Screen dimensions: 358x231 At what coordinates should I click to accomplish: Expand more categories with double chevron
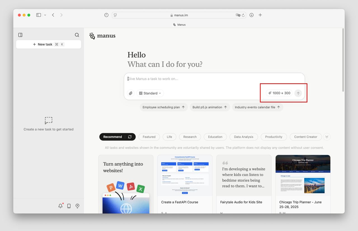click(327, 137)
